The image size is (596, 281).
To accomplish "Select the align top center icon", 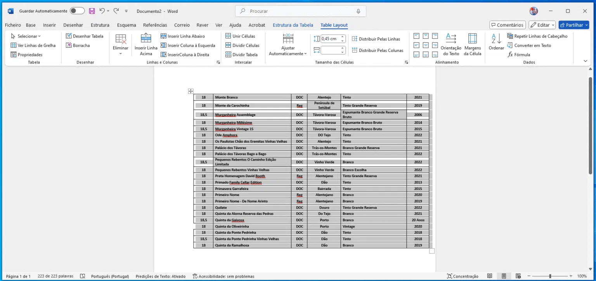I will (426, 36).
